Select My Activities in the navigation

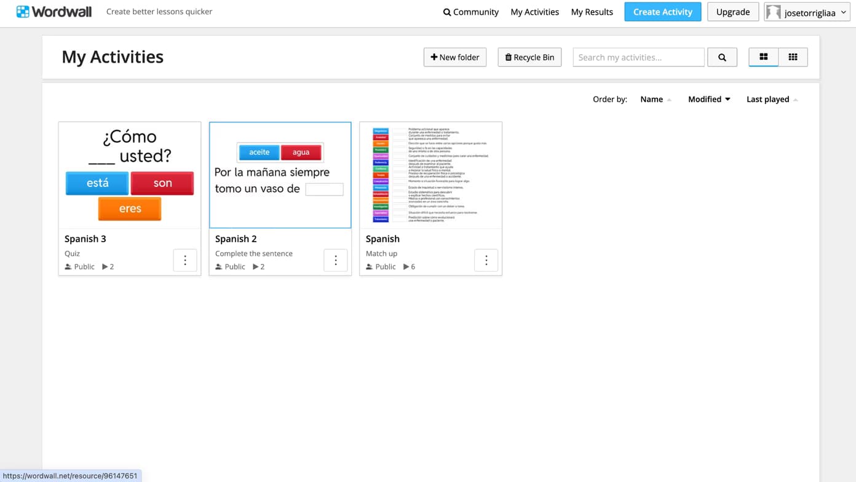534,12
